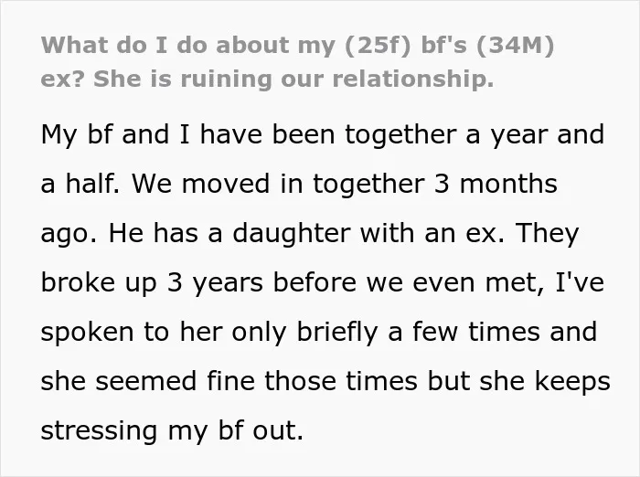Click the words 'a half.' in the body
Image resolution: width=640 pixels, height=477 pixels.
tap(80, 184)
